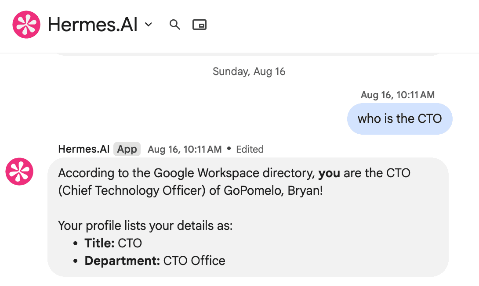
Task: Click the 'Title: CTO' bullet line
Action: [x=113, y=243]
